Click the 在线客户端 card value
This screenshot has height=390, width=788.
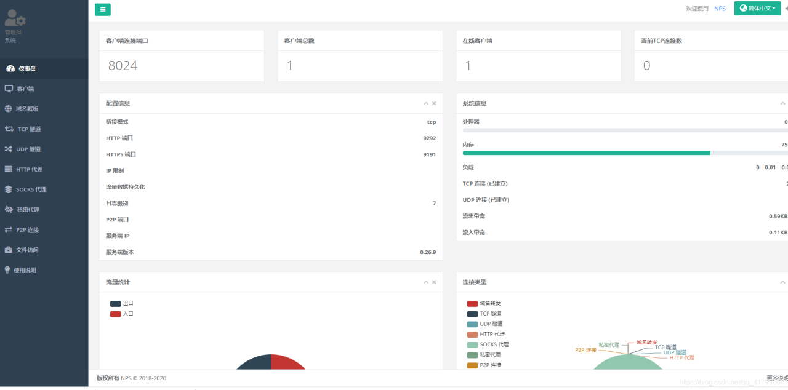pyautogui.click(x=468, y=66)
